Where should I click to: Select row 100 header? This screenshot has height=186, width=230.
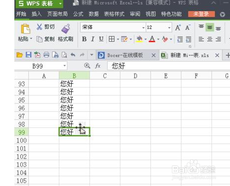(21, 140)
